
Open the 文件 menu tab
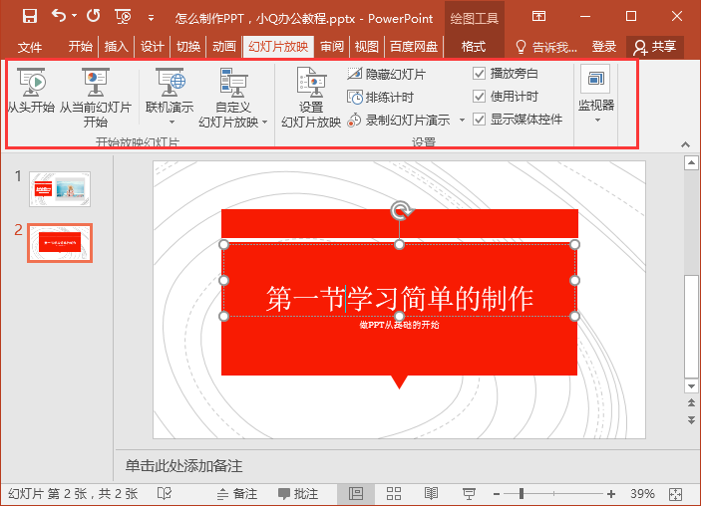(30, 47)
